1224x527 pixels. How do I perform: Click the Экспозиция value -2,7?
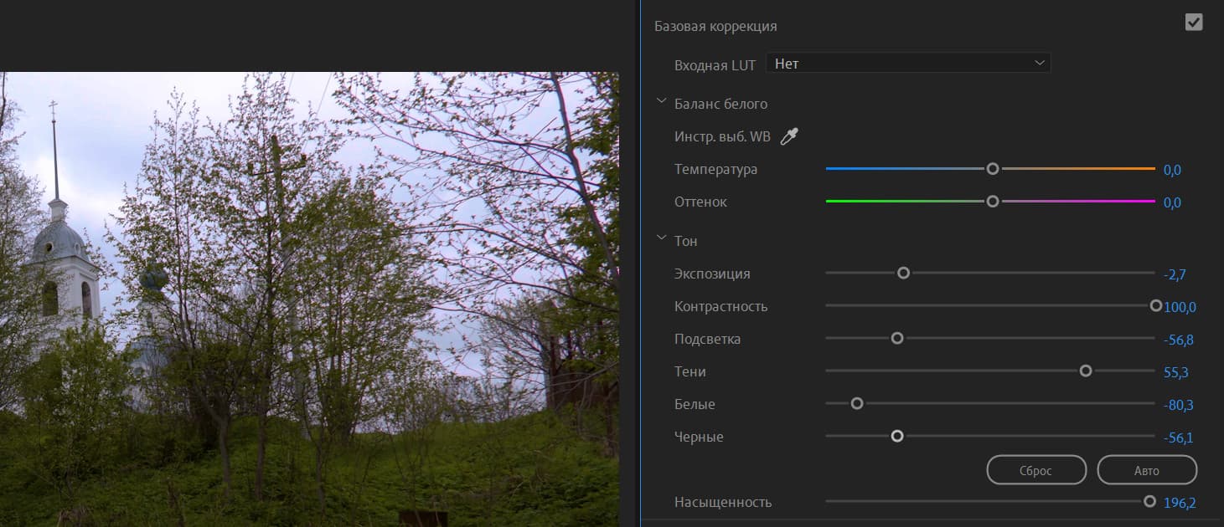pos(1175,274)
